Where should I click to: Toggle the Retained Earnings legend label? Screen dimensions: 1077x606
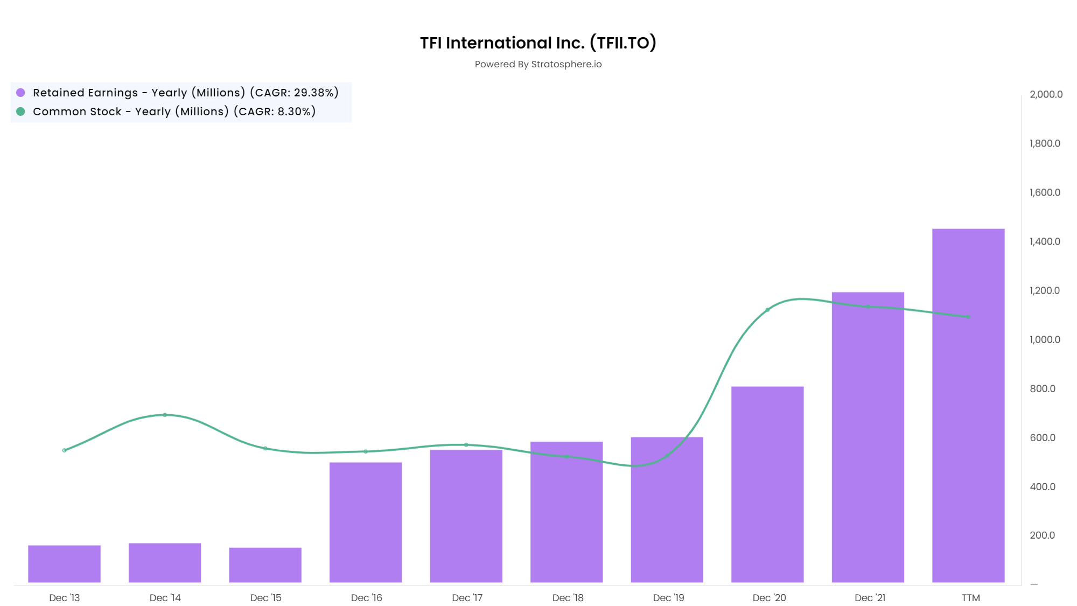pyautogui.click(x=186, y=93)
